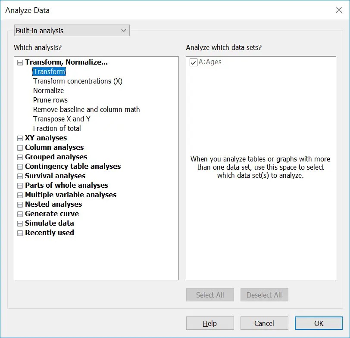Collapse the Transform, Normalize section

(x=20, y=62)
